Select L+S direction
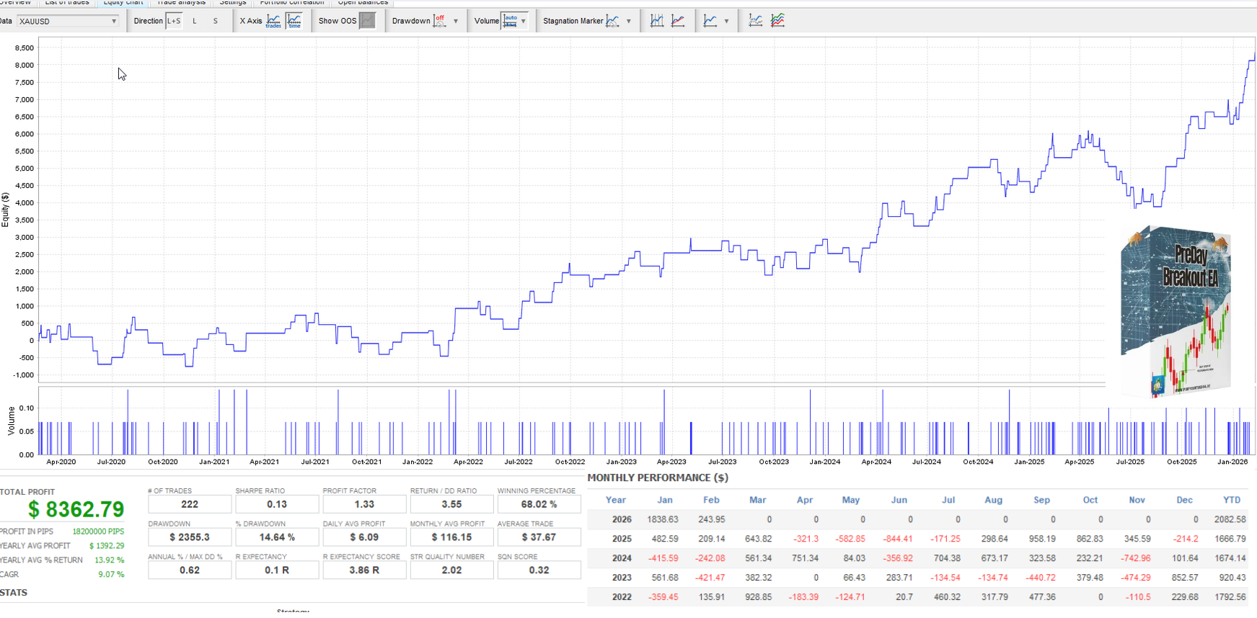 174,21
